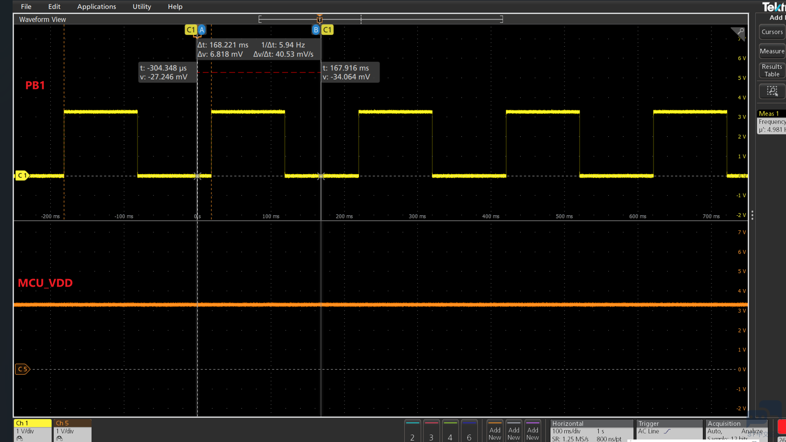Select the Ch 1 channel badge
The width and height of the screenshot is (786, 442).
pyautogui.click(x=32, y=430)
